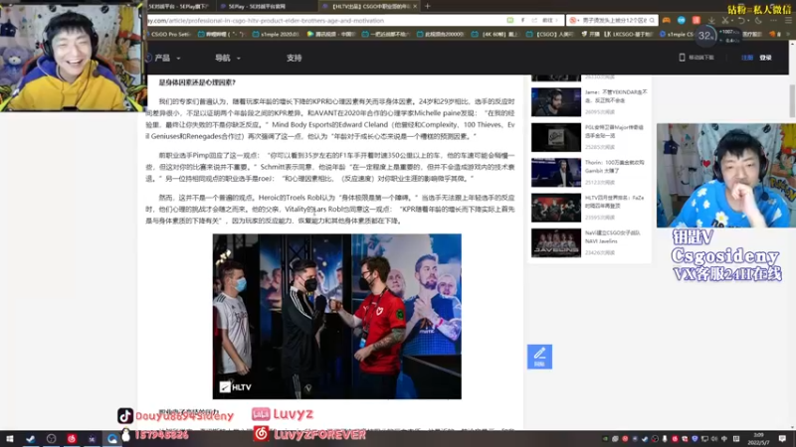Screen dimensions: 796x447
Task: Click the address bar green shield icon
Action: pos(510,20)
